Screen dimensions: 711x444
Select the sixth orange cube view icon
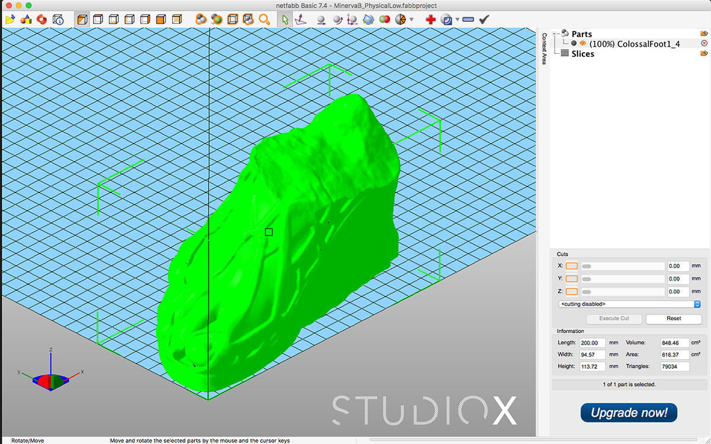click(x=160, y=20)
